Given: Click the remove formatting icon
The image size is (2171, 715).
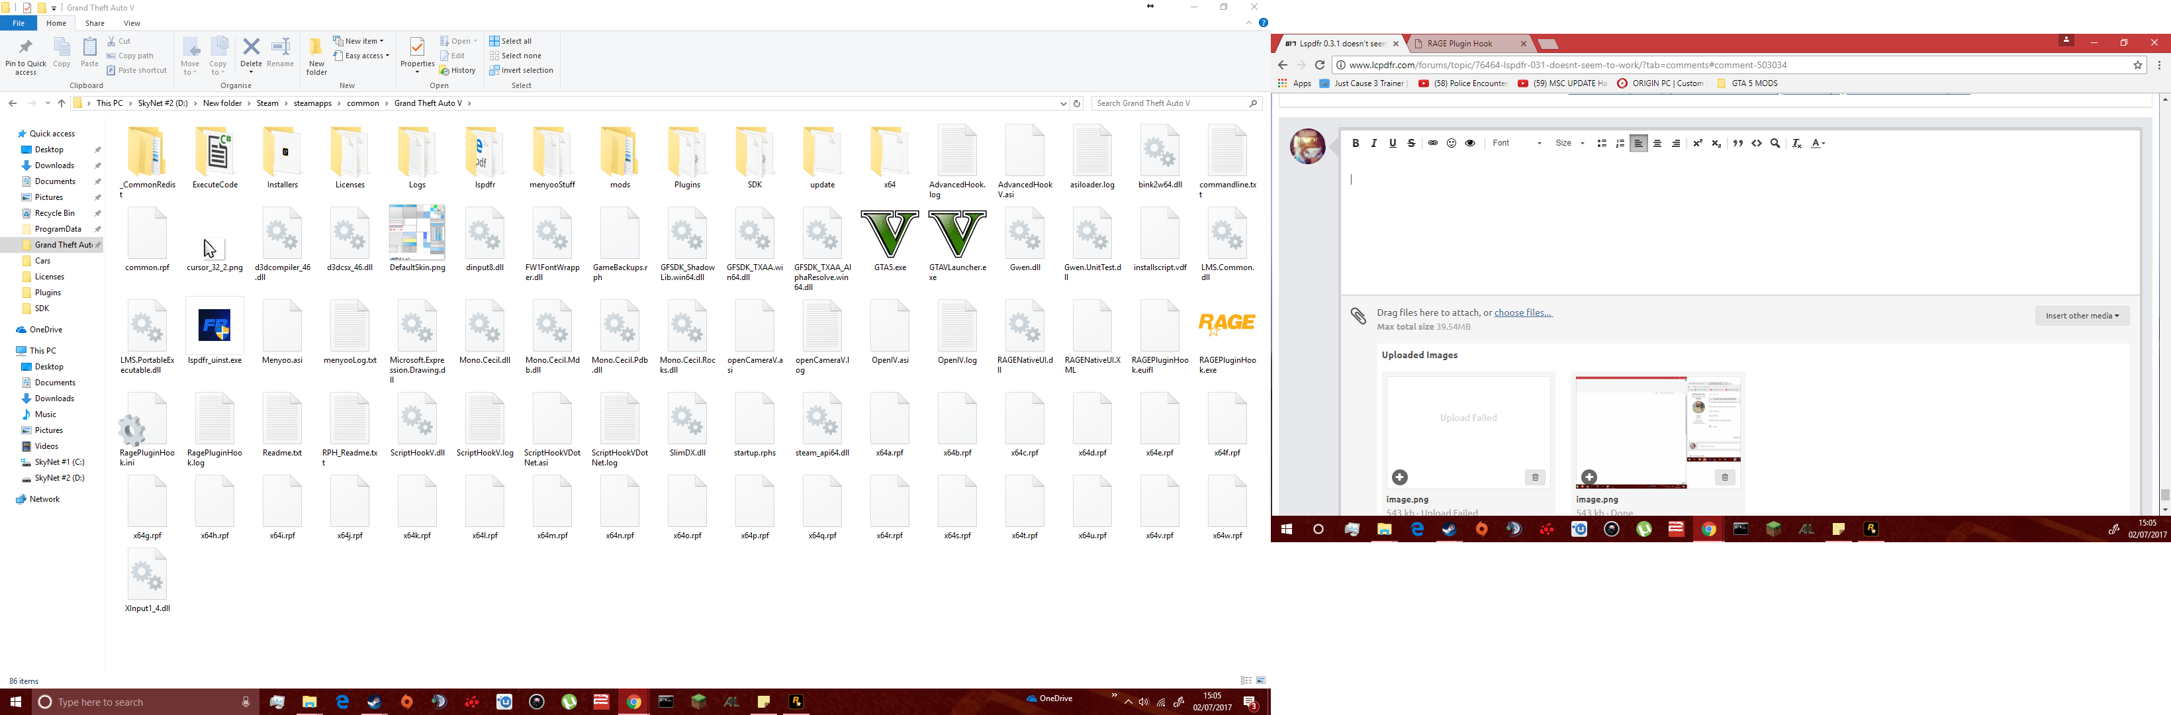Looking at the screenshot, I should (x=1797, y=144).
